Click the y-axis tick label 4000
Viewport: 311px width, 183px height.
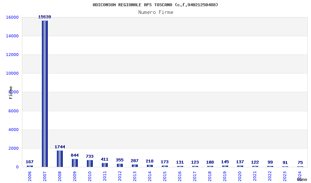pos(14,130)
